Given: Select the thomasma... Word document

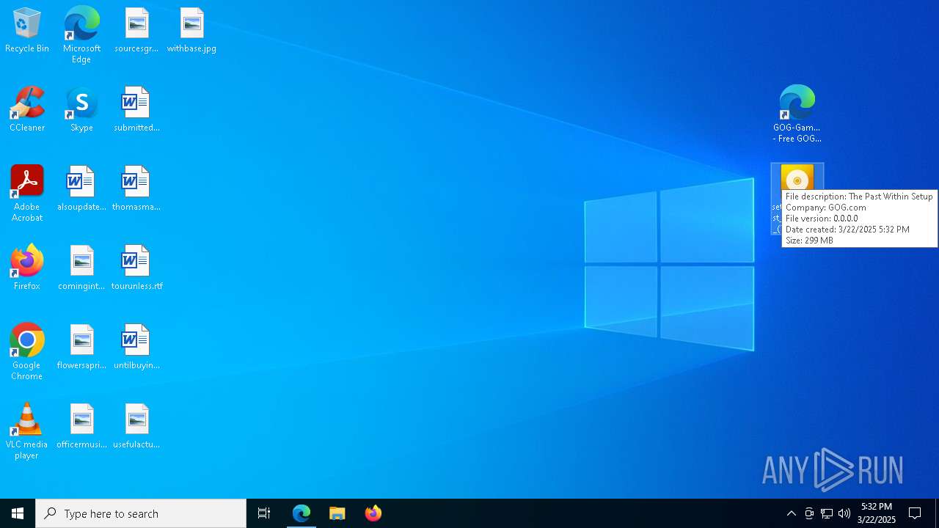Looking at the screenshot, I should click(136, 189).
